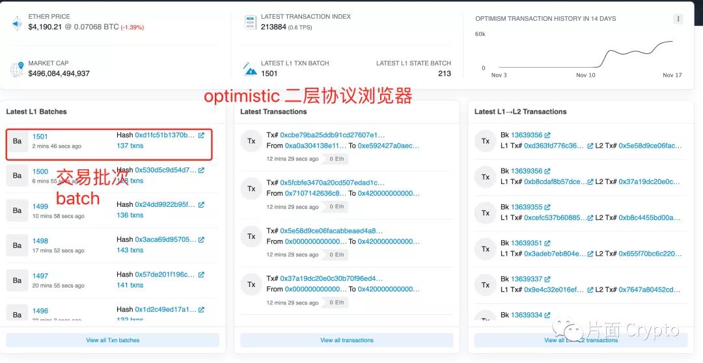The height and width of the screenshot is (363, 703).
Task: Open L1 Tx 0xd363fd776c36 link
Action: (x=554, y=146)
